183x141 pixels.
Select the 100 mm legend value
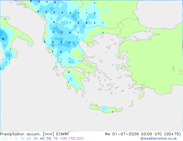tap(64, 139)
